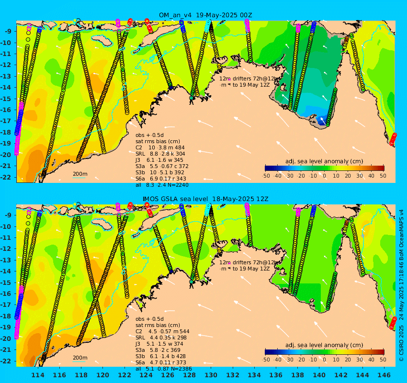This screenshot has height=383, width=407.
Task: Select bottom panel row 'S6a 4.7 0.11 r 373'
Action: 161,363
